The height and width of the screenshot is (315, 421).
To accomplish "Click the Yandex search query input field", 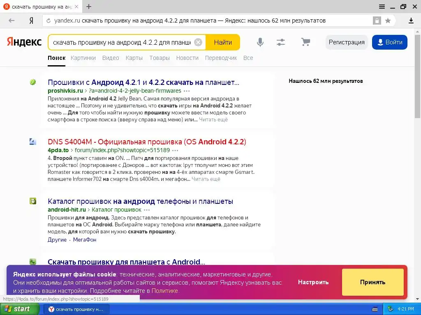I will [x=122, y=42].
